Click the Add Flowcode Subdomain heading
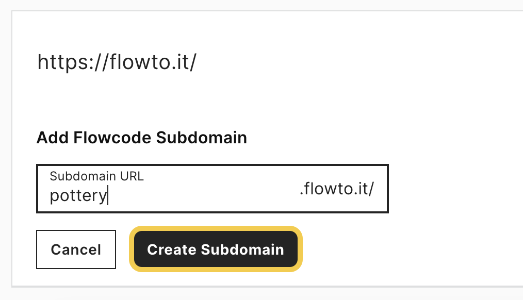Viewport: 523px width, 300px height. pyautogui.click(x=142, y=138)
